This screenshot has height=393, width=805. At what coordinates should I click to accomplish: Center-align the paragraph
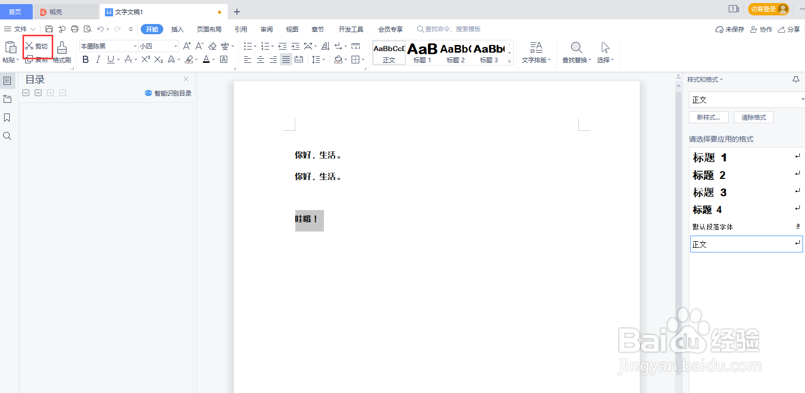click(260, 59)
